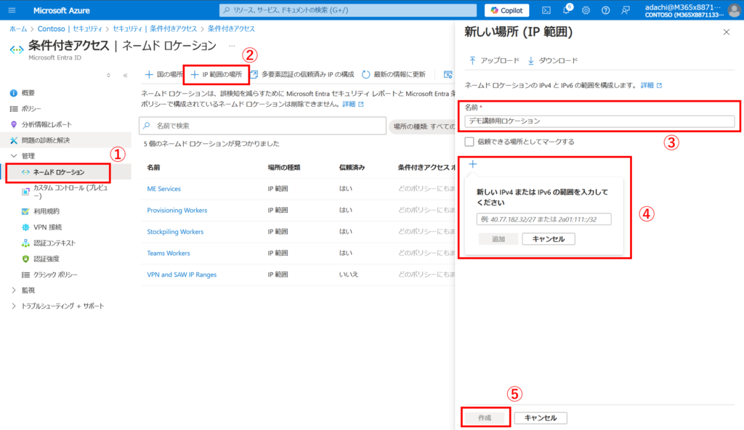
Task: Go to Contoso | セキュリティ breadcrumb
Action: [70, 29]
